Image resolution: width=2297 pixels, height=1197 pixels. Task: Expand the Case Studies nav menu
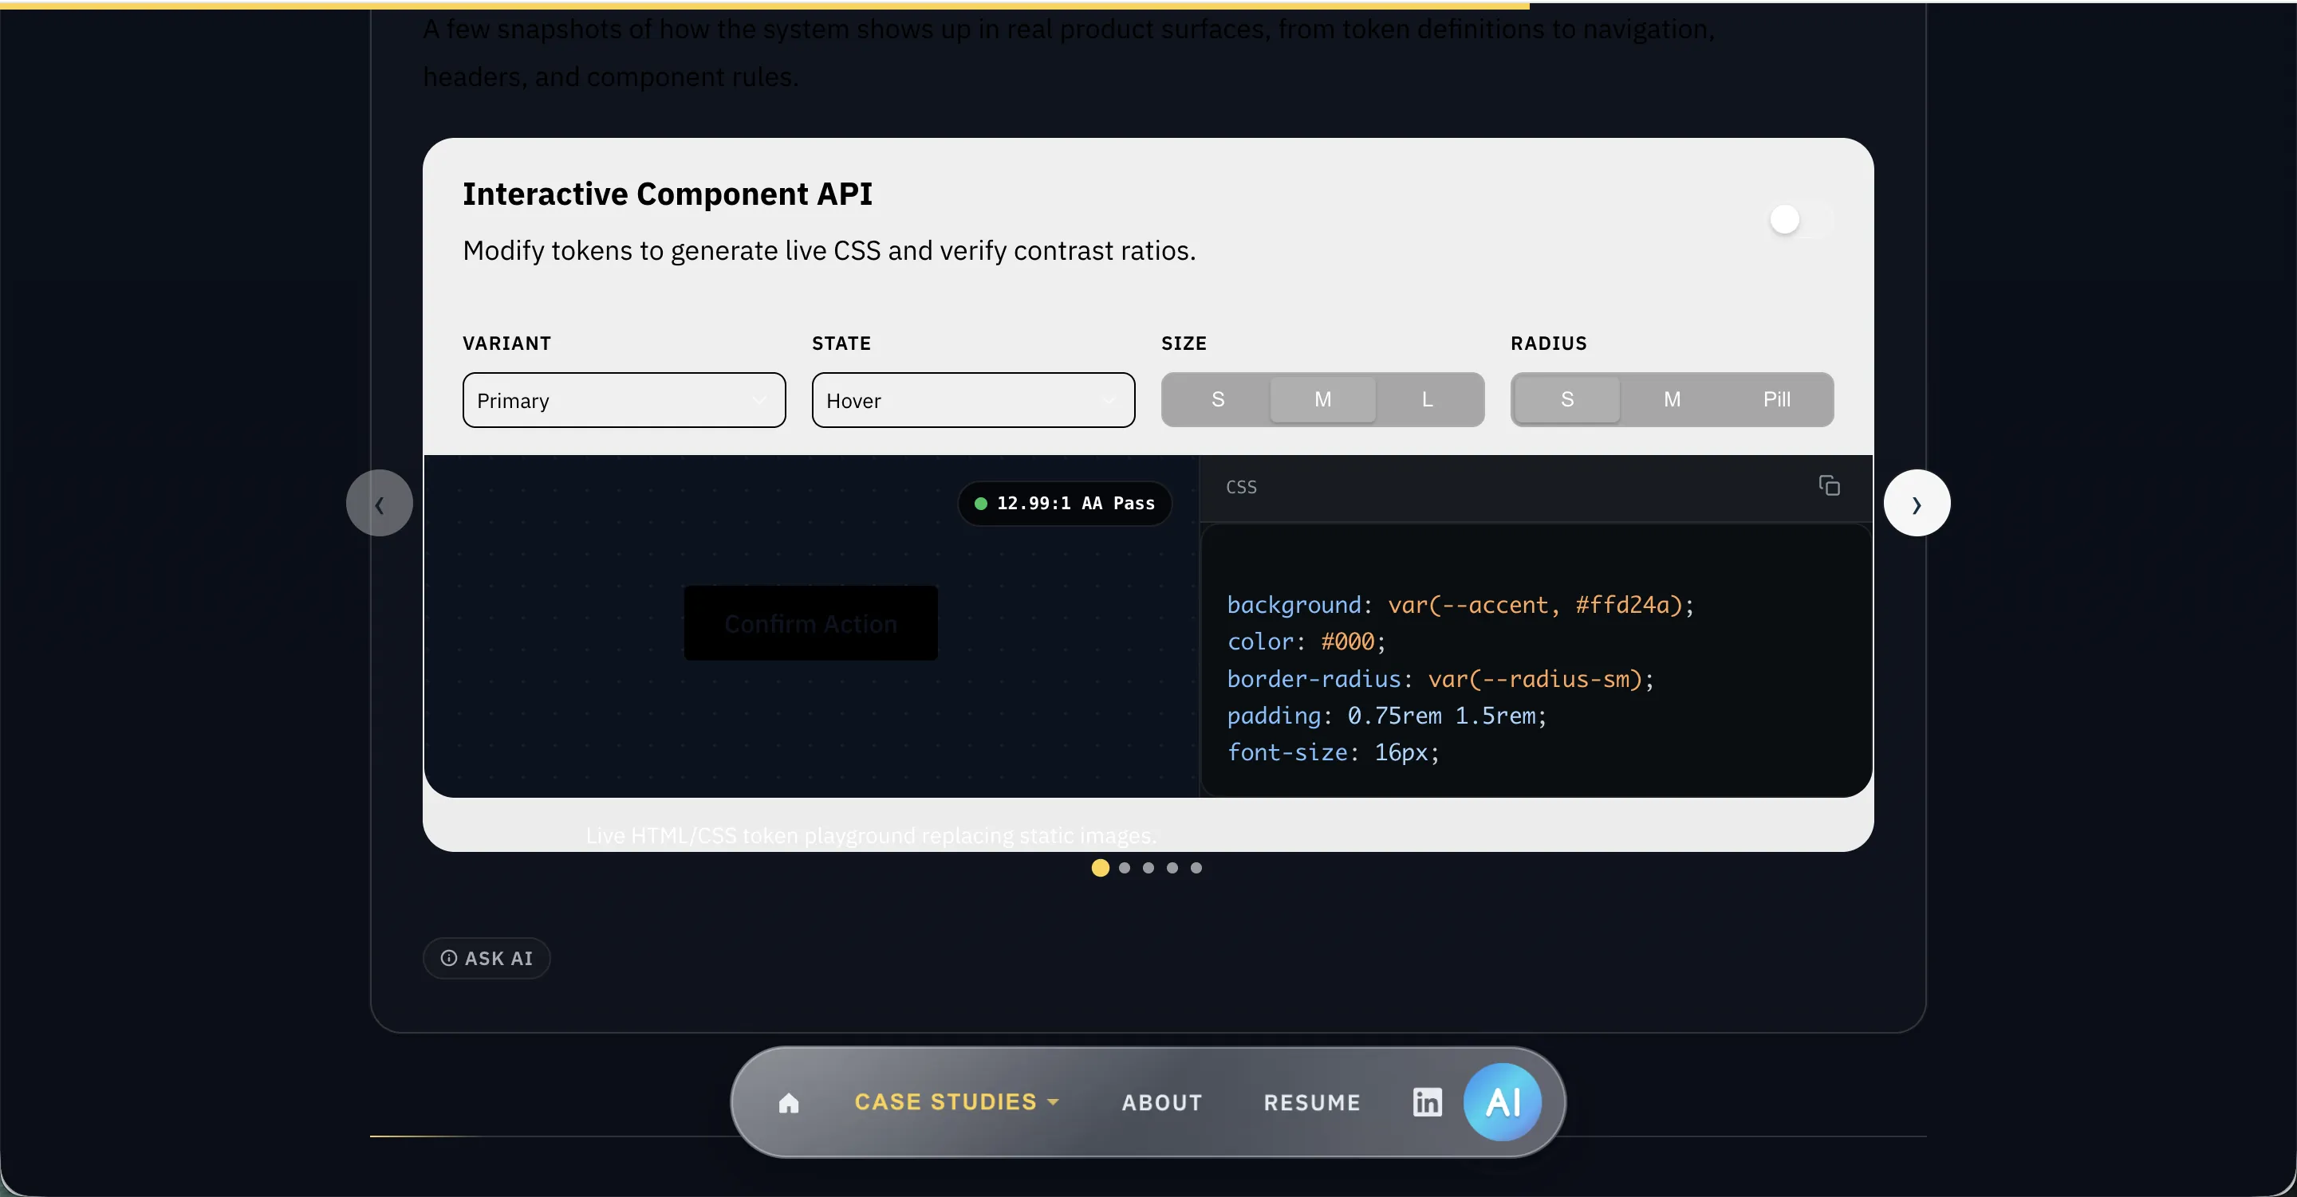click(x=957, y=1102)
